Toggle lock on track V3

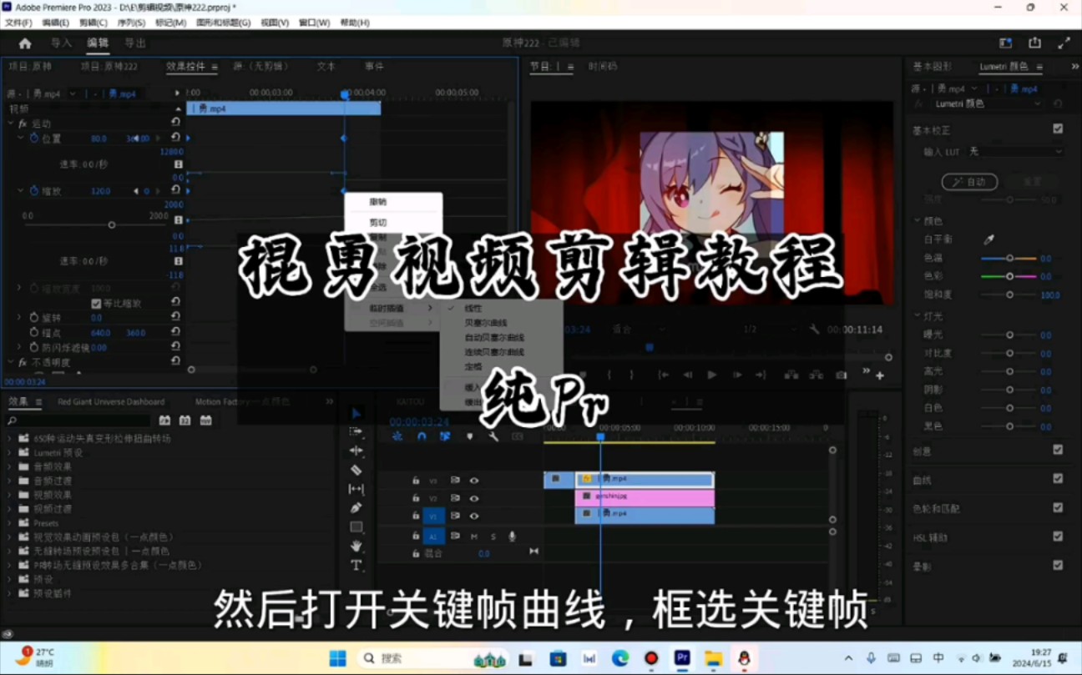tap(415, 480)
